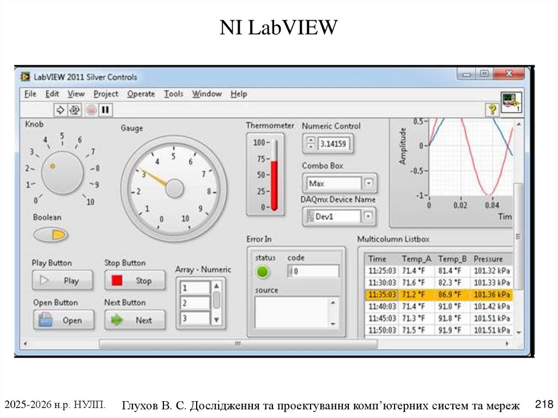
Task: Click the green Error In status LED
Action: coord(262,270)
